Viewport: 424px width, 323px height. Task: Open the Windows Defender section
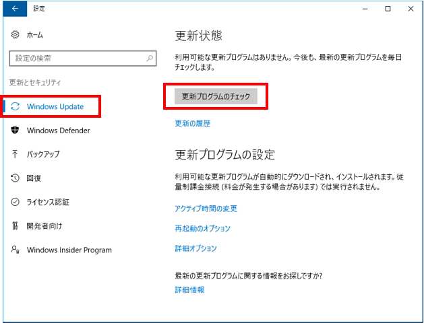tap(59, 131)
